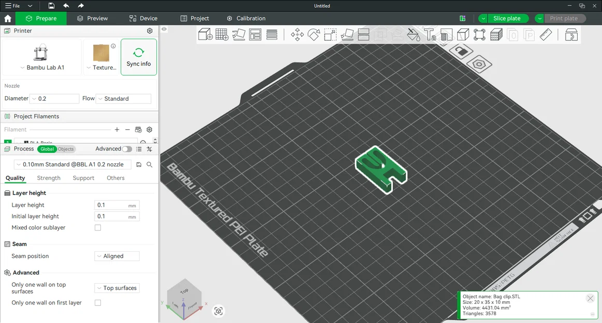Click the Add plate grid icon
Viewport: 602px width, 323px height.
pos(222,35)
